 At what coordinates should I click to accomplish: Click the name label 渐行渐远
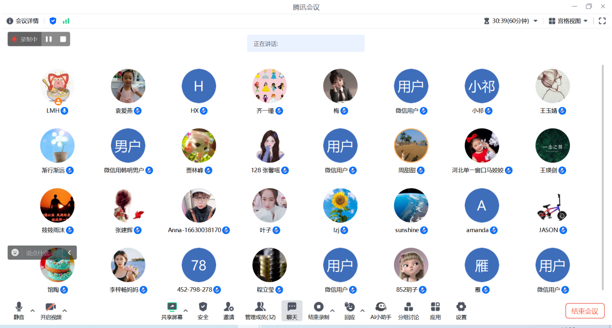(x=53, y=170)
